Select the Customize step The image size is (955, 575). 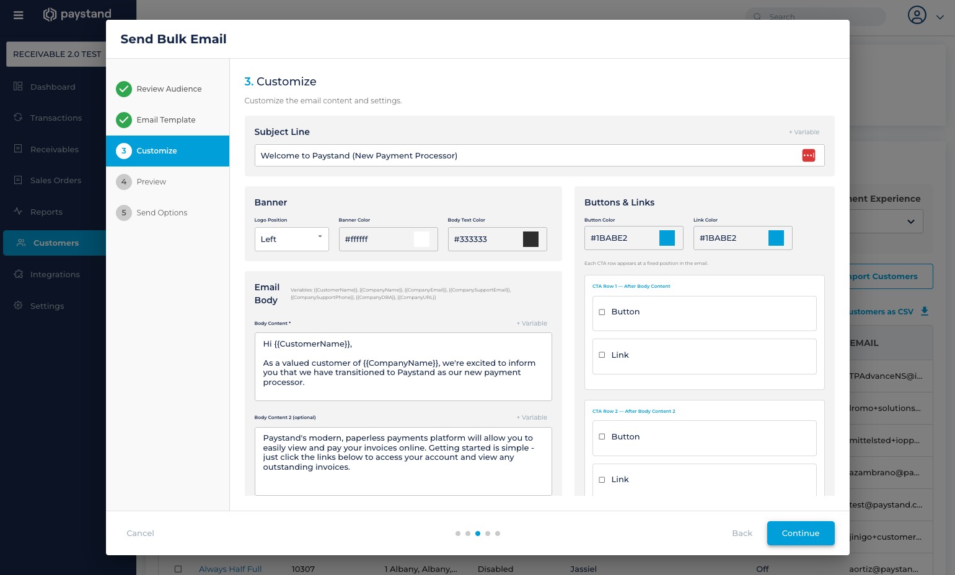pos(168,151)
